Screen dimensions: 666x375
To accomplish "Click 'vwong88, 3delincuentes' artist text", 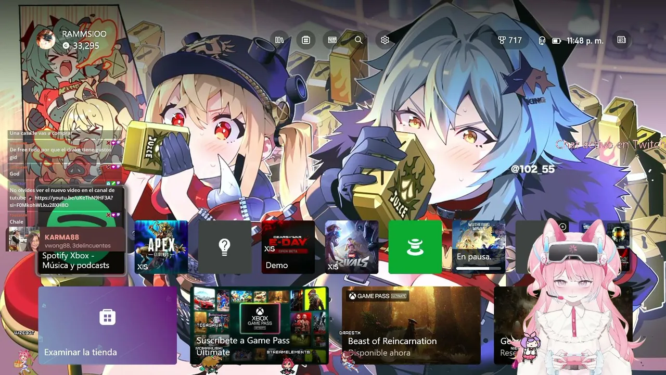I will pyautogui.click(x=78, y=246).
